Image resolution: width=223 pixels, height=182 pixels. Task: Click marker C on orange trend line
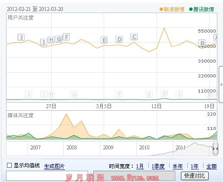(134, 36)
